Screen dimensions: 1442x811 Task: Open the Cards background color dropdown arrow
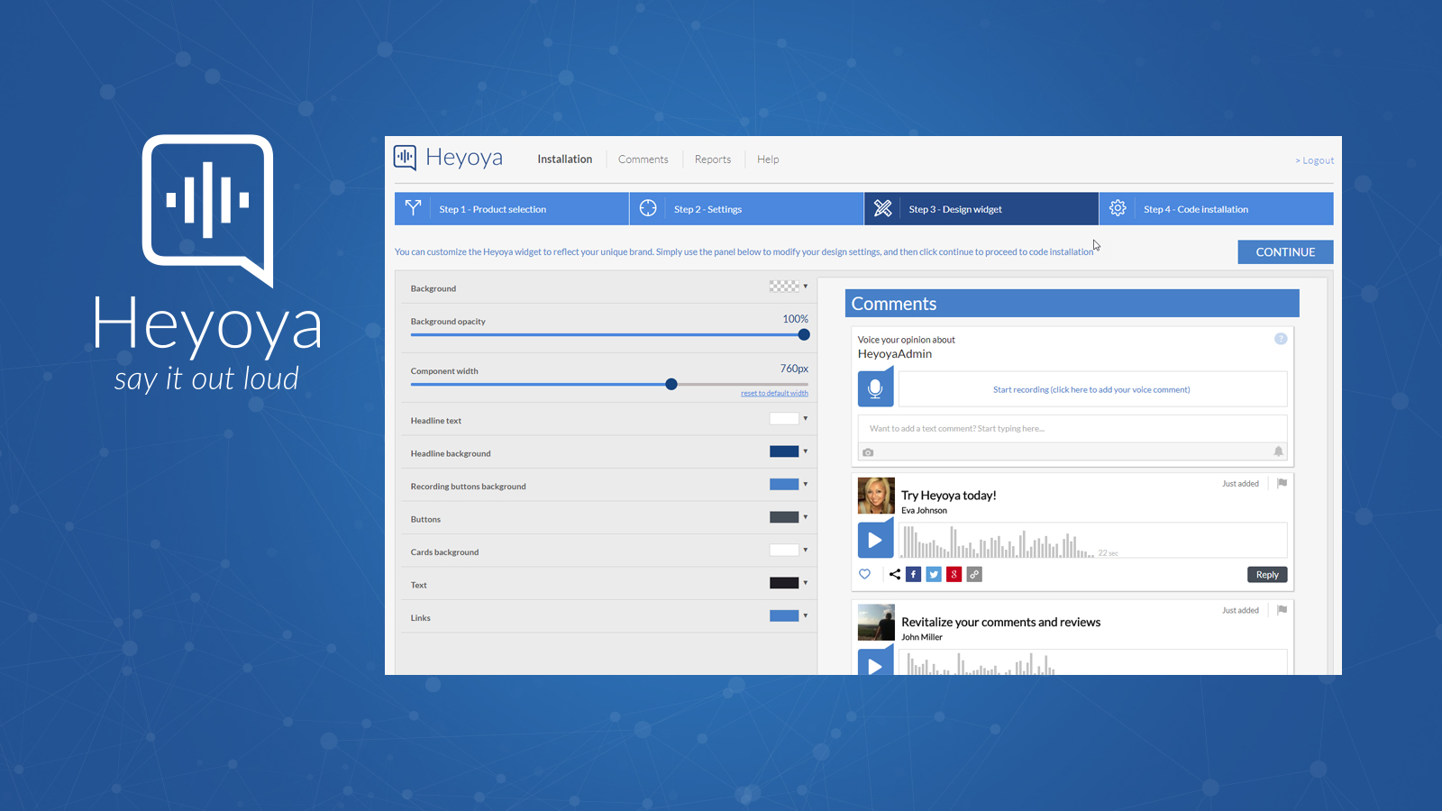point(806,550)
